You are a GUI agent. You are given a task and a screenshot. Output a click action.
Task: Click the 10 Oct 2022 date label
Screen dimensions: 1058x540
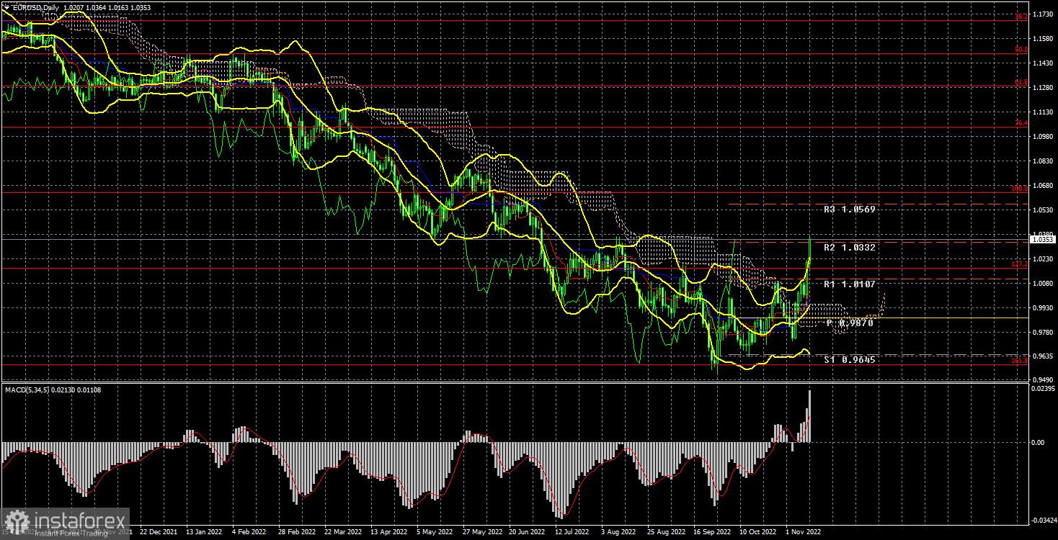[x=757, y=532]
